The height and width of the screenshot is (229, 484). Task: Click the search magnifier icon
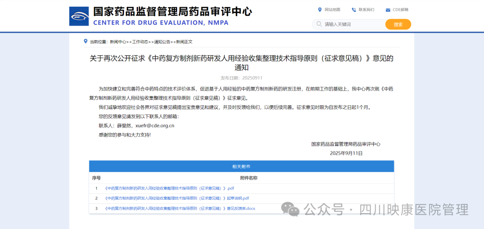[319, 24]
